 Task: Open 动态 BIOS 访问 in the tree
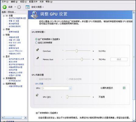pos(15,43)
